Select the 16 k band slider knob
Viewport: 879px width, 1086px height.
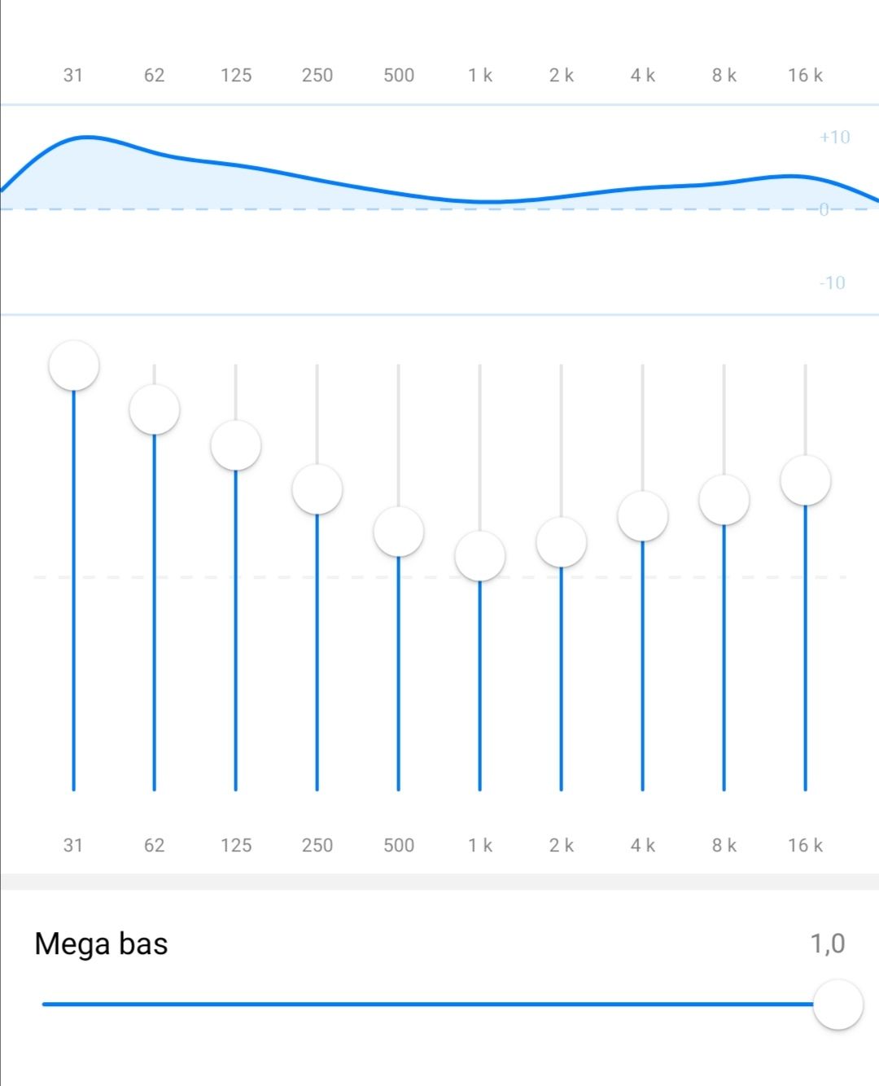[806, 480]
